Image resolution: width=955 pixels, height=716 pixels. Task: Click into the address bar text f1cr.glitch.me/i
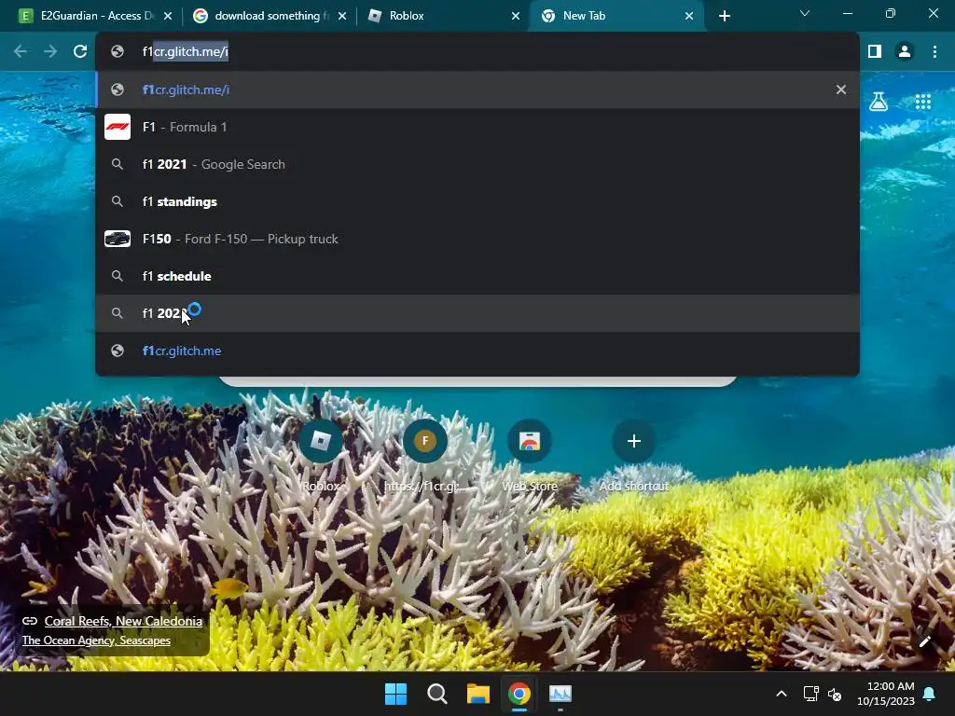tap(186, 52)
